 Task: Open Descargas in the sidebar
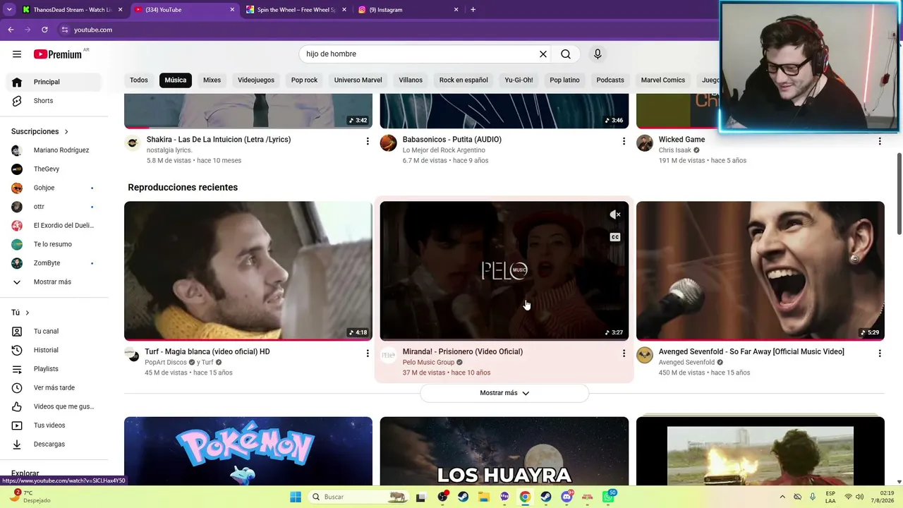[x=55, y=445]
